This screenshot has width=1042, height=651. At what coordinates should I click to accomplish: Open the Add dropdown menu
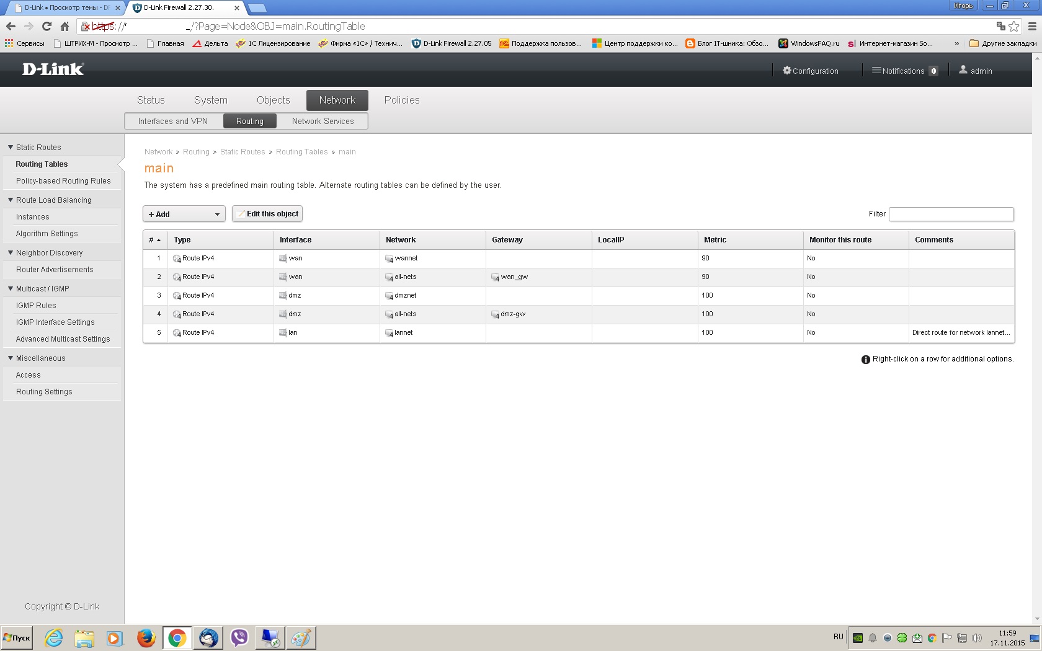click(184, 214)
